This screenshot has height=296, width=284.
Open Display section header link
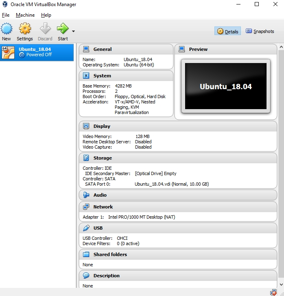coord(102,126)
